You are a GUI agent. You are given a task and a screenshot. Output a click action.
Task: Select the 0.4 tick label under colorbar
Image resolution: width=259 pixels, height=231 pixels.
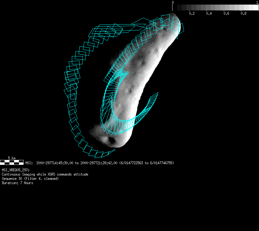click(209, 13)
